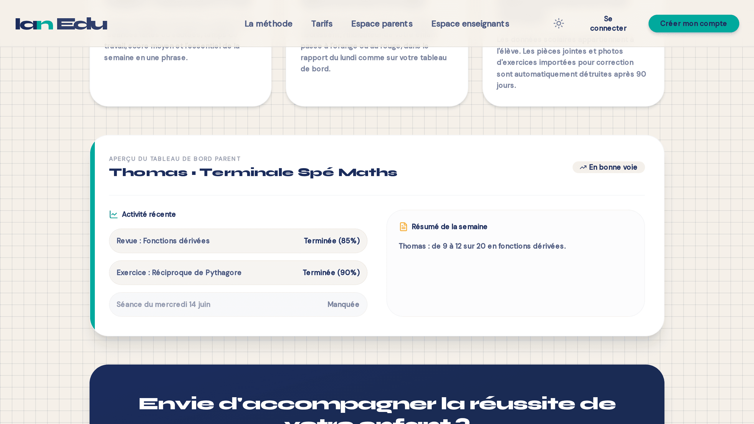Click the Aperçu du tableau de bord parent label

175,159
